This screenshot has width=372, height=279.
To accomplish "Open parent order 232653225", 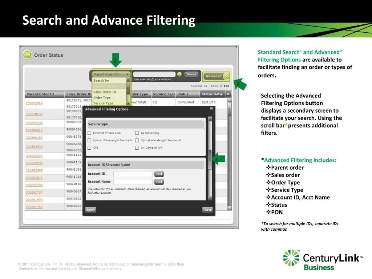I will click(34, 156).
